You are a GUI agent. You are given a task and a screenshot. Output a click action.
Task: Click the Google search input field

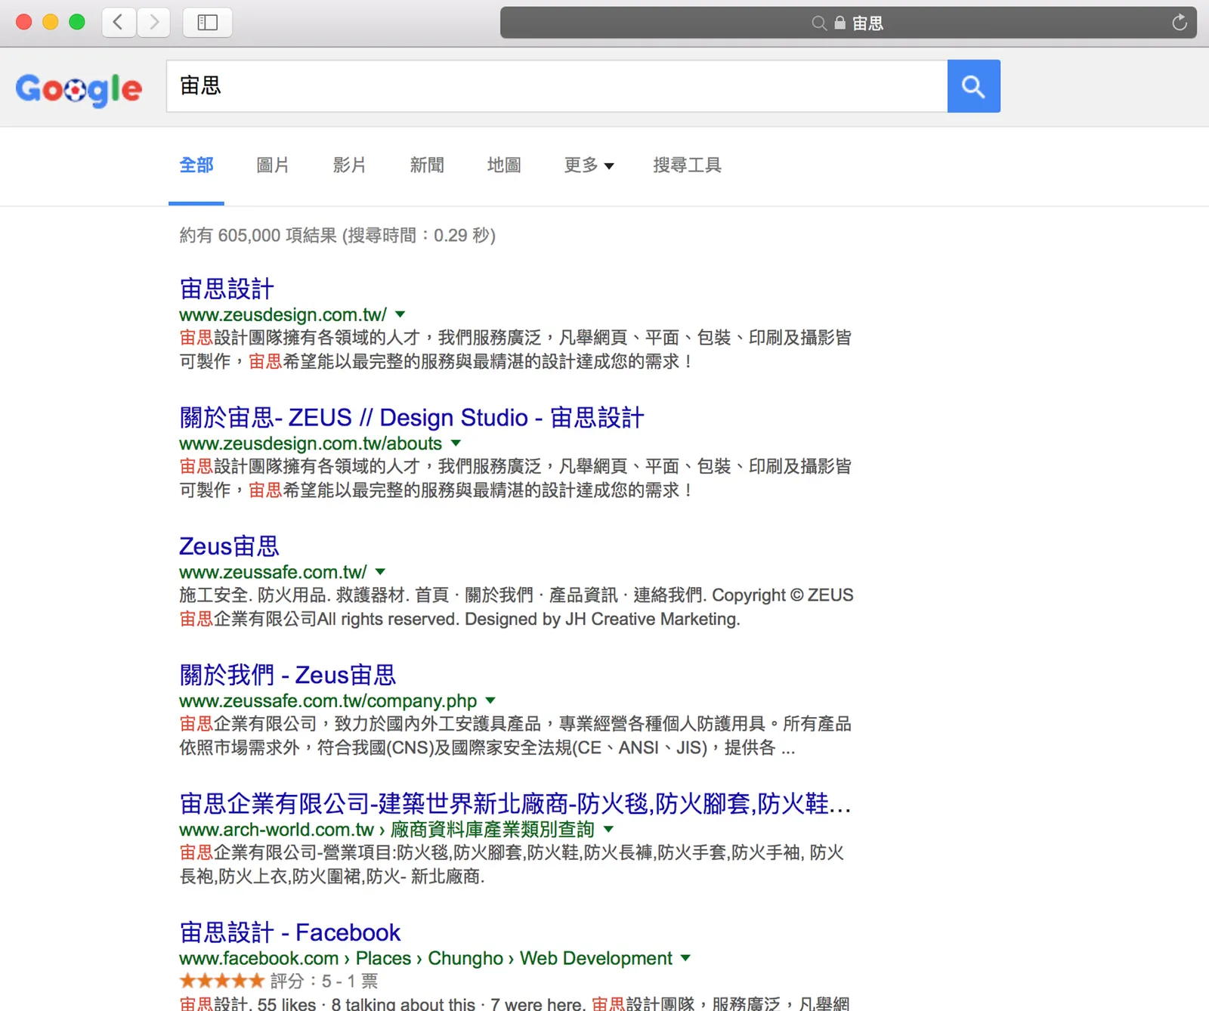557,86
